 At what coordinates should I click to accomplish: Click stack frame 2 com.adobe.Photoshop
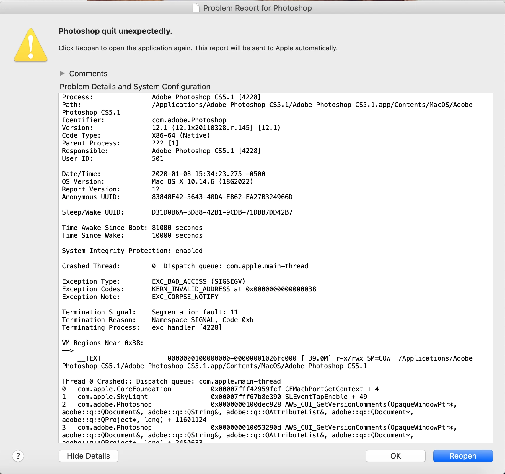[260, 412]
